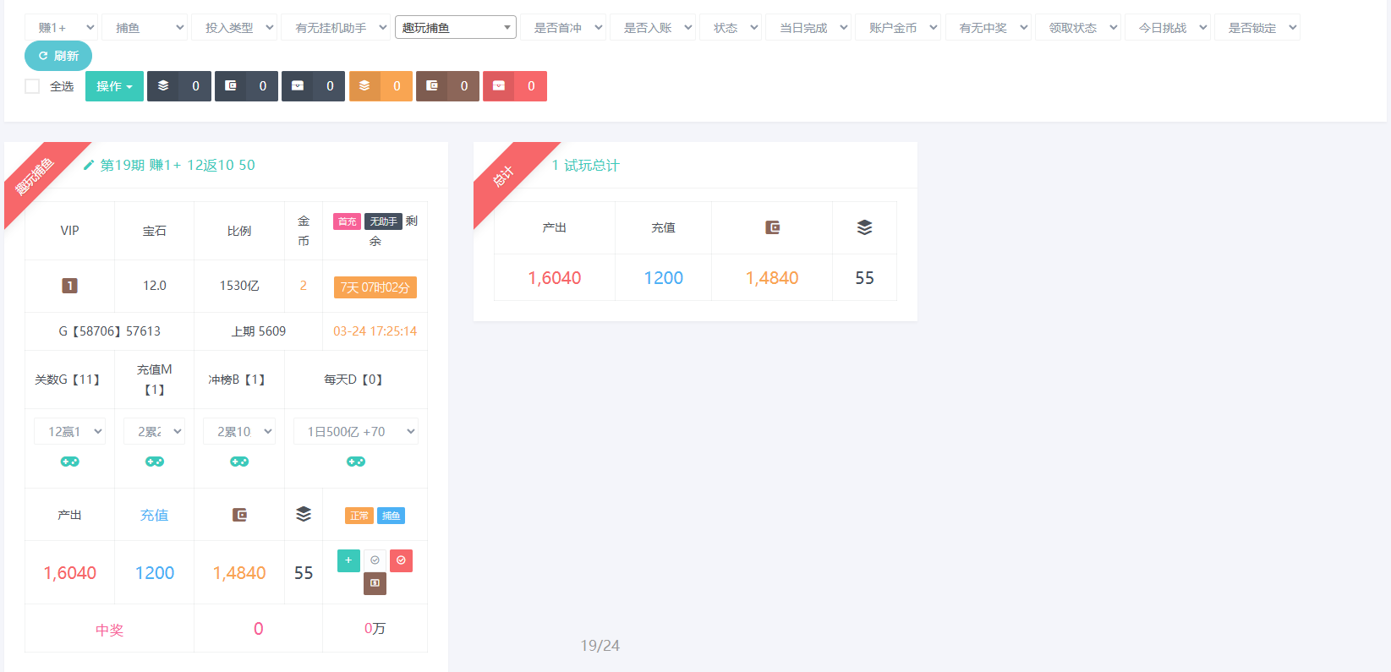This screenshot has height=672, width=1391.
Task: Click the gamepad icon under 12赢1 dropdown
Action: click(69, 462)
